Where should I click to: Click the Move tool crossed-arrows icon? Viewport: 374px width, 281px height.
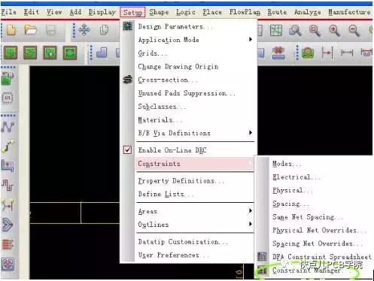(x=84, y=30)
